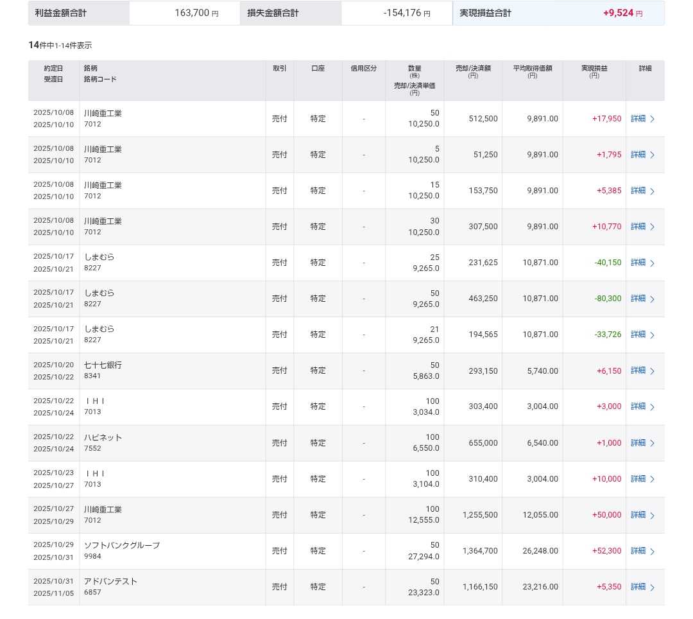Click chevron arrow on the +5,385 row

653,191
